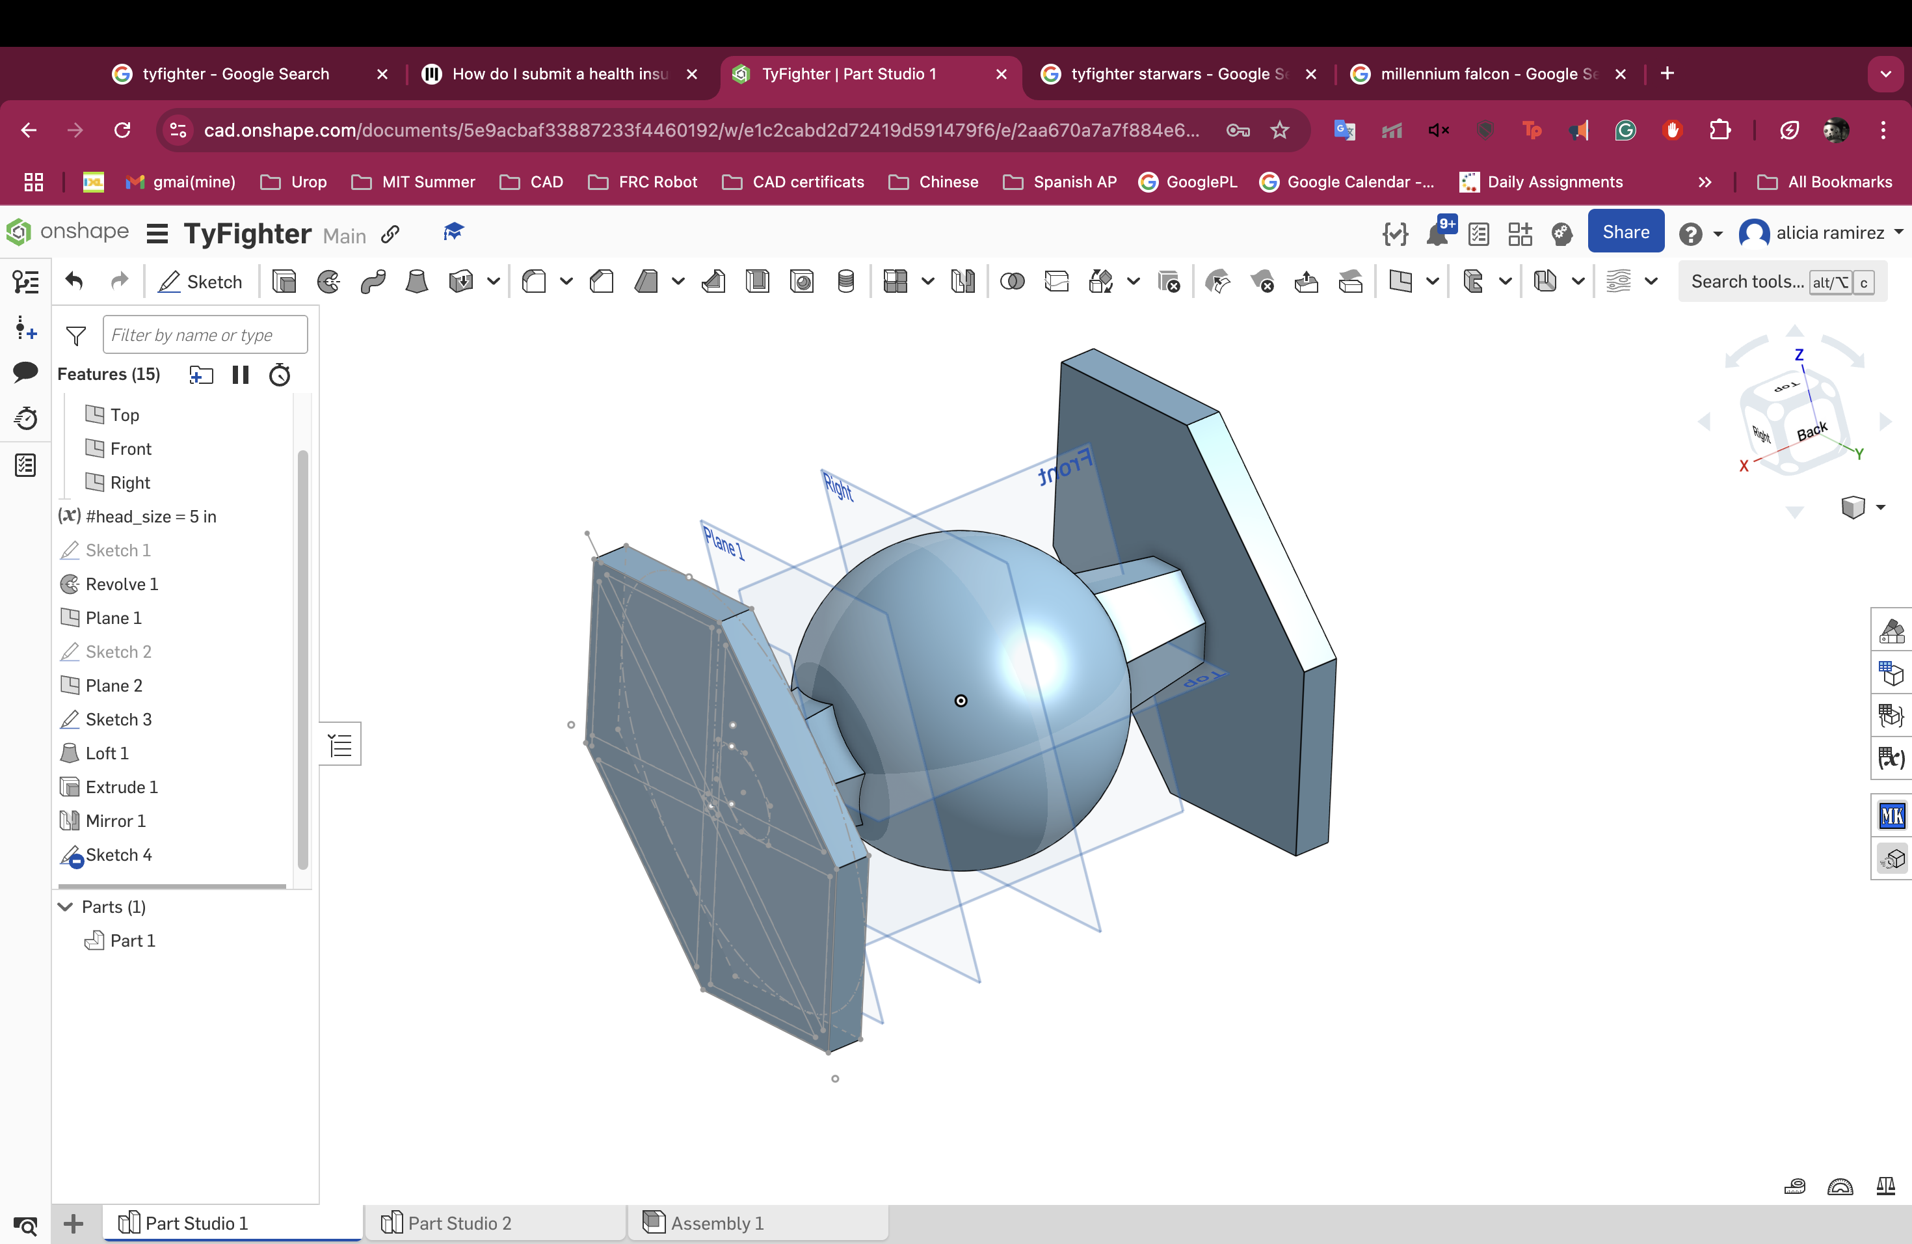
Task: Open the CAD bookmarks folder
Action: pyautogui.click(x=532, y=182)
